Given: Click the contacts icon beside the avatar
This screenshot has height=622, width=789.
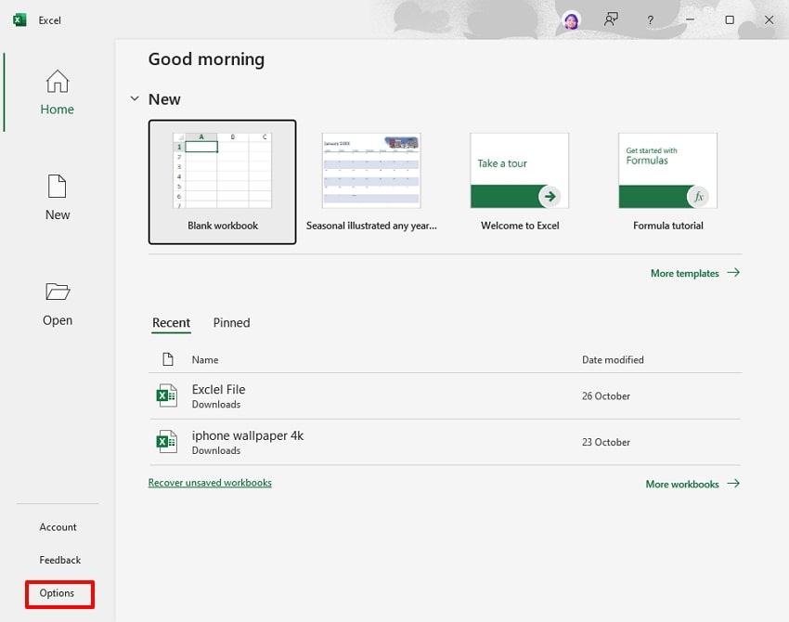Looking at the screenshot, I should pyautogui.click(x=611, y=19).
